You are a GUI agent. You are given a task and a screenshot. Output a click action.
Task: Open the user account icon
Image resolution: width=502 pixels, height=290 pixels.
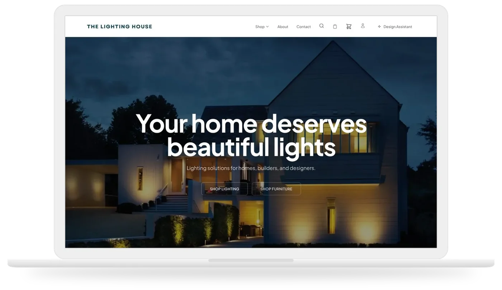(363, 26)
